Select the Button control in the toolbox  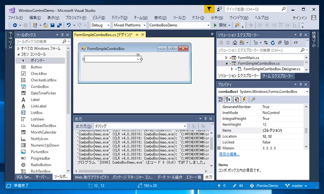[x=36, y=67]
